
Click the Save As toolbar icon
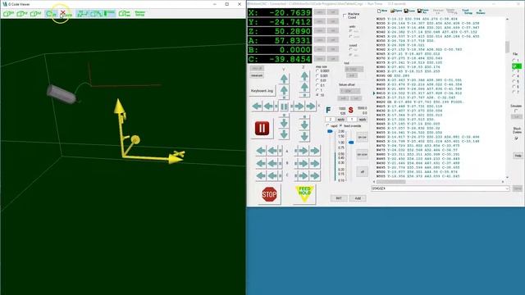click(x=423, y=11)
